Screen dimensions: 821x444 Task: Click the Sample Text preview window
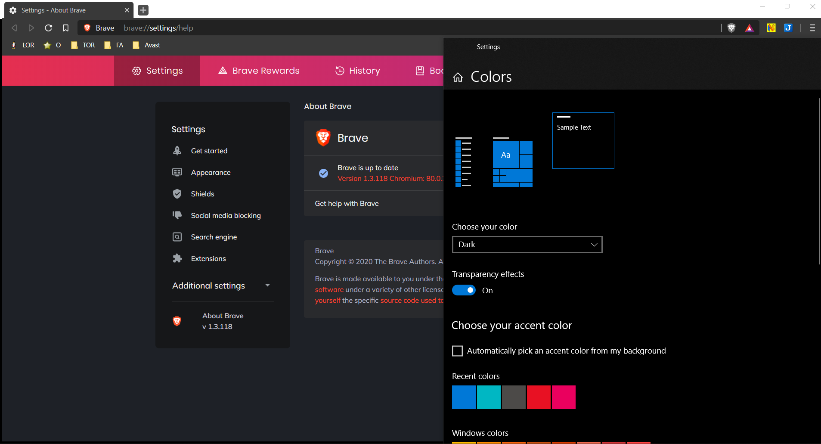pos(583,140)
